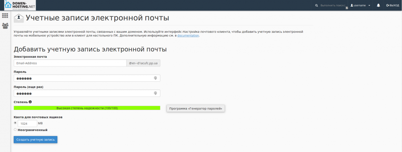This screenshot has height=152, width=402.
Task: Click the @xn--d1acufc.pp.ua domain label
Action: click(x=143, y=63)
